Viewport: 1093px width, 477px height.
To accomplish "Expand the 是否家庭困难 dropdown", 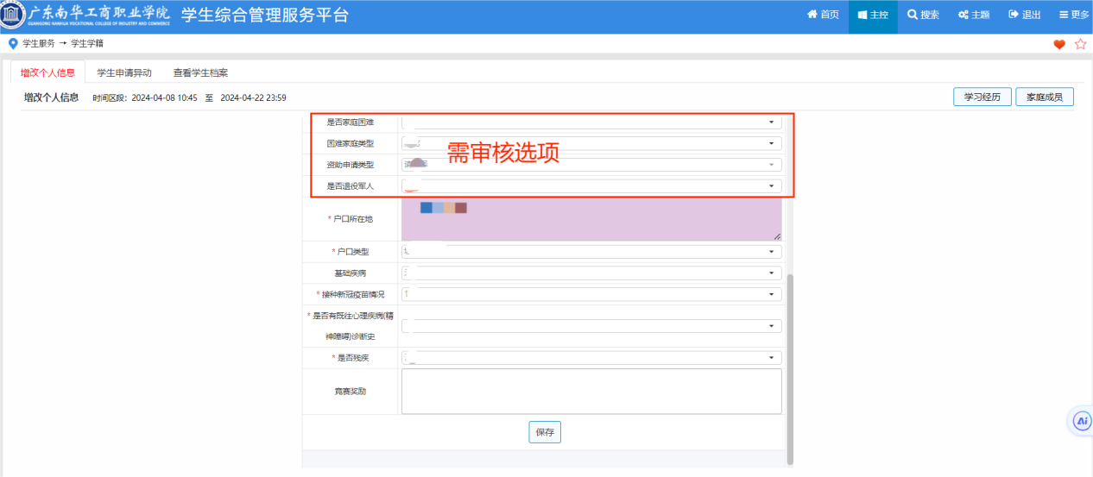I will (x=591, y=122).
